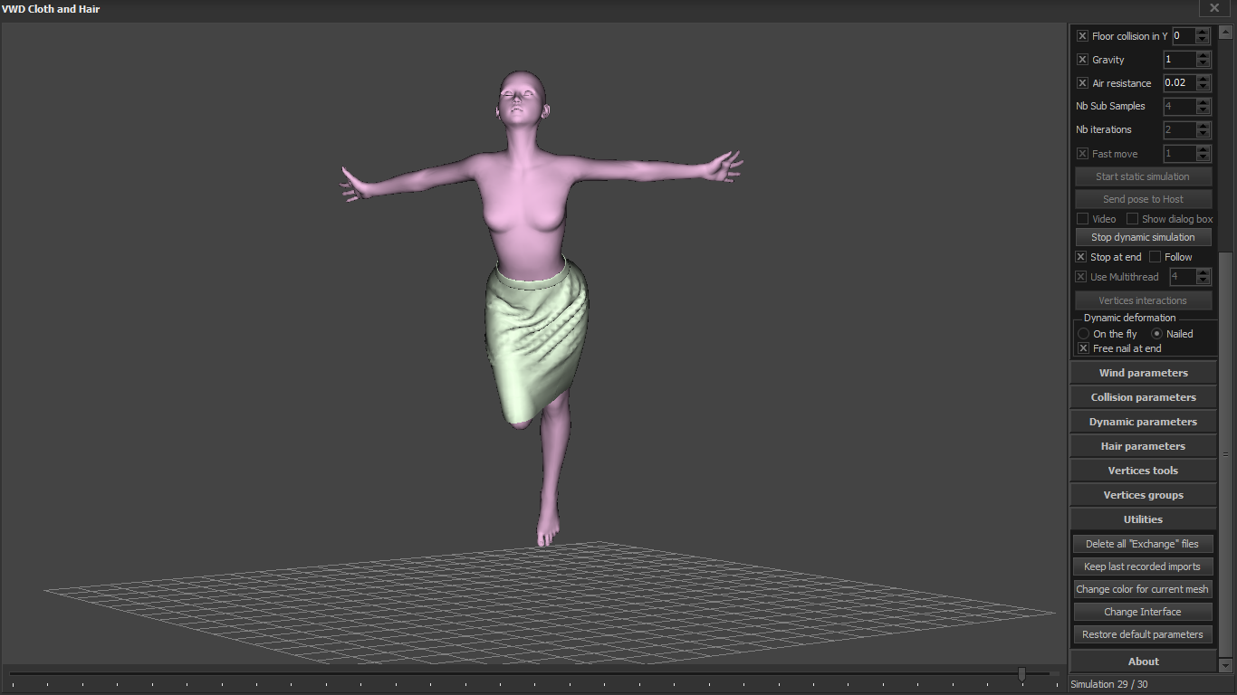Enable the Follow checkbox

coord(1155,257)
